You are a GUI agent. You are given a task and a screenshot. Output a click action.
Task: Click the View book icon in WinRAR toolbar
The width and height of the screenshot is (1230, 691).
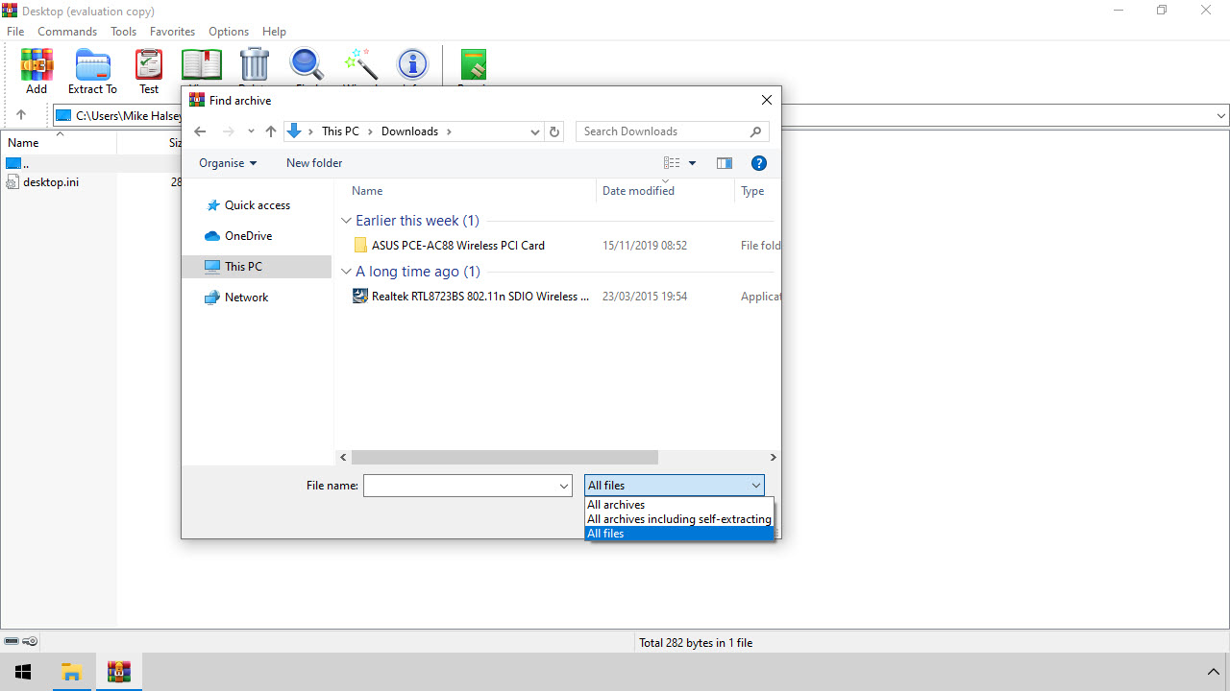click(x=202, y=66)
